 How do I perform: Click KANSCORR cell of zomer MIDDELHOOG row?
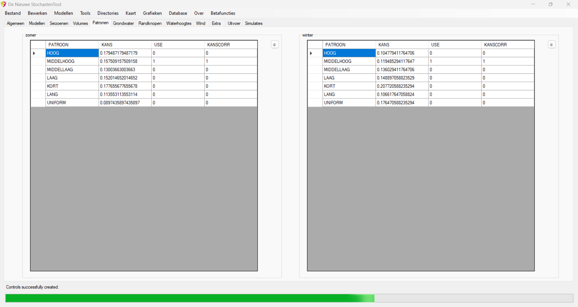tap(231, 61)
